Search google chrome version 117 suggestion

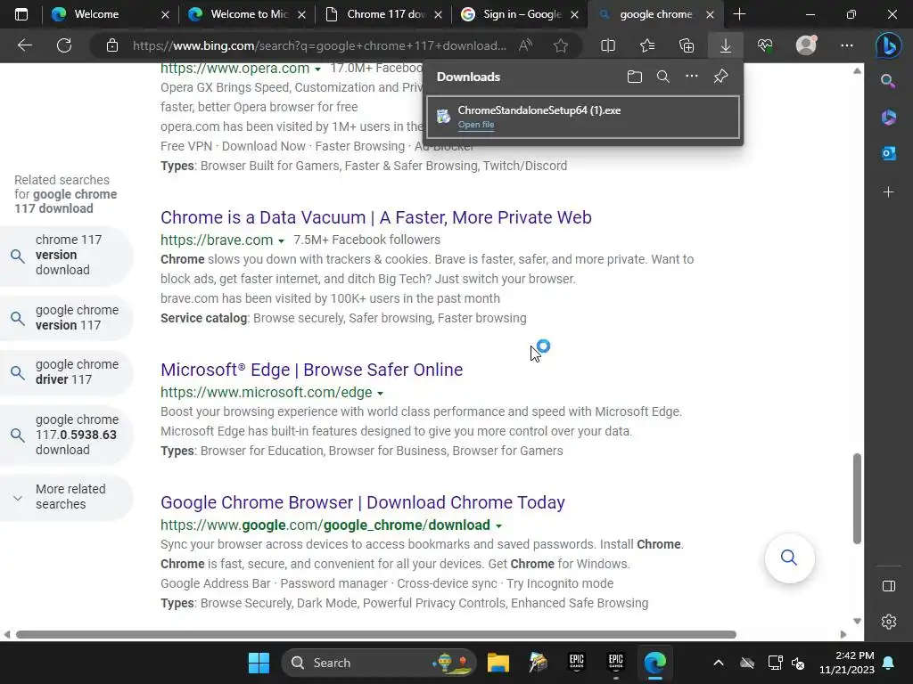pos(66,318)
